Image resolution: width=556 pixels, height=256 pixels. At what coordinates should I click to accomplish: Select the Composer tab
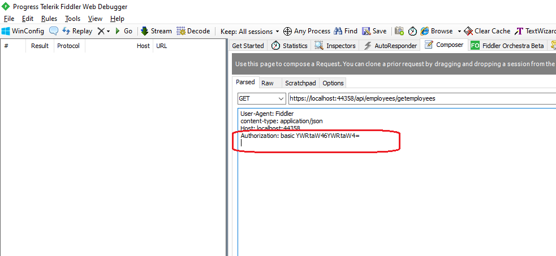(444, 45)
